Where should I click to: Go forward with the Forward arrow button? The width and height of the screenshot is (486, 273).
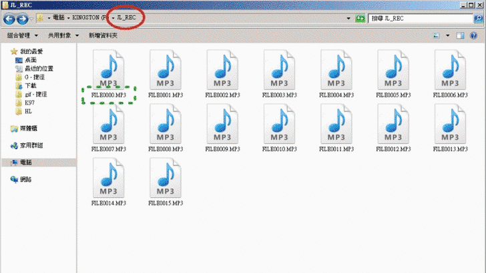(x=22, y=19)
